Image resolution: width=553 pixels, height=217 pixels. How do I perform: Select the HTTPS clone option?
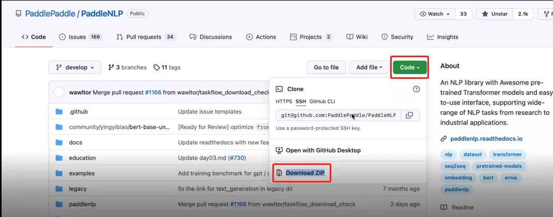click(x=284, y=102)
